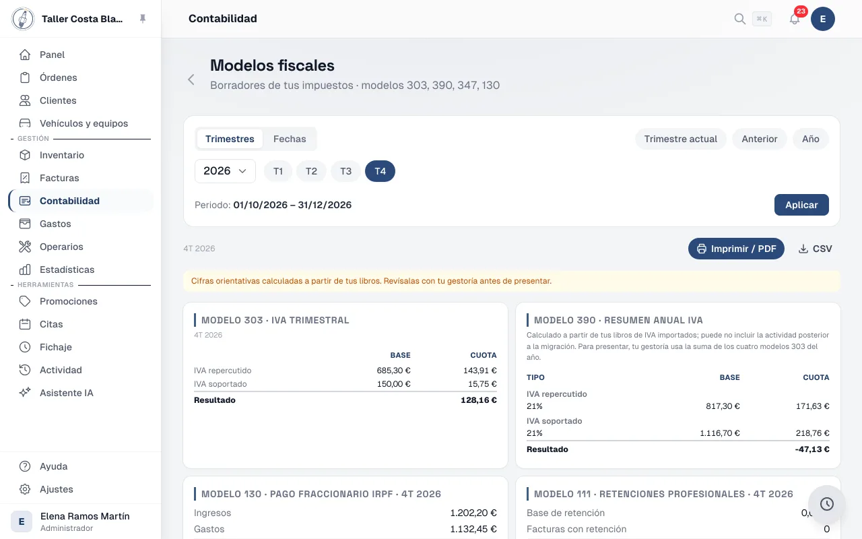This screenshot has height=539, width=862.
Task: Go back using the left chevron arrow
Action: 191,80
